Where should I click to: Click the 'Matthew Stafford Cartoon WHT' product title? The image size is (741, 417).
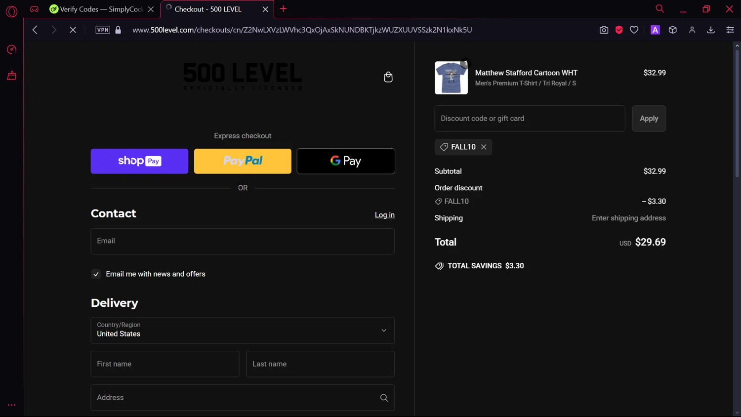tap(526, 73)
